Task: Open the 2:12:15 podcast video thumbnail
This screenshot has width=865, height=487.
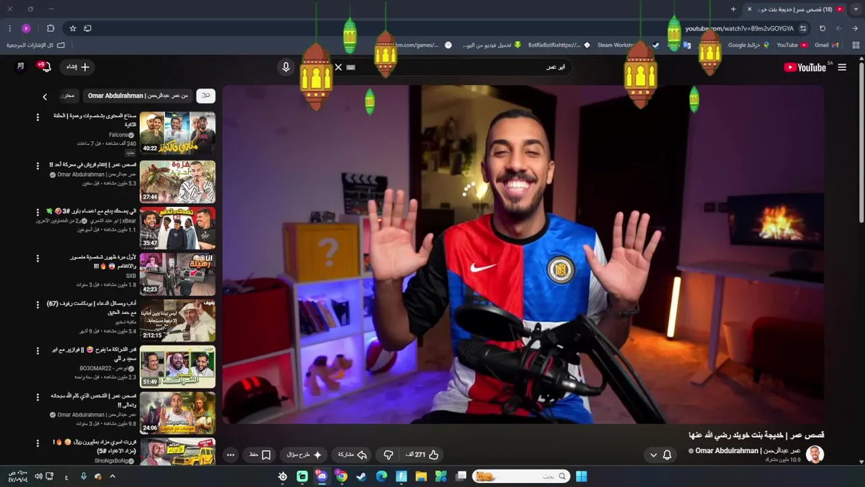Action: [178, 321]
